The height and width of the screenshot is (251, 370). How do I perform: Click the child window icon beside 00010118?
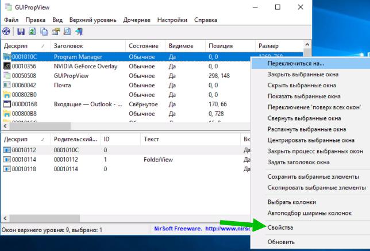(x=7, y=169)
